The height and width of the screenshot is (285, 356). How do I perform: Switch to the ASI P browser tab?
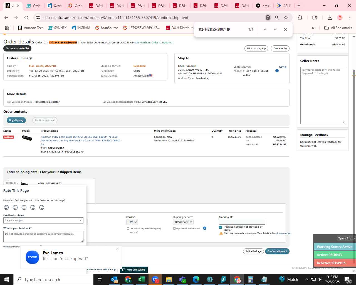coord(284,6)
